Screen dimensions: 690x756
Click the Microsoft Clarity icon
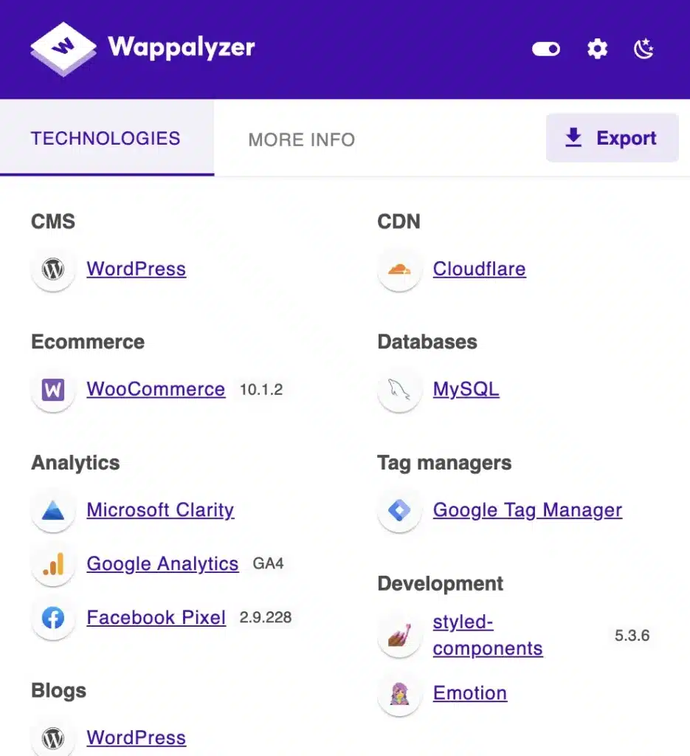pyautogui.click(x=53, y=510)
